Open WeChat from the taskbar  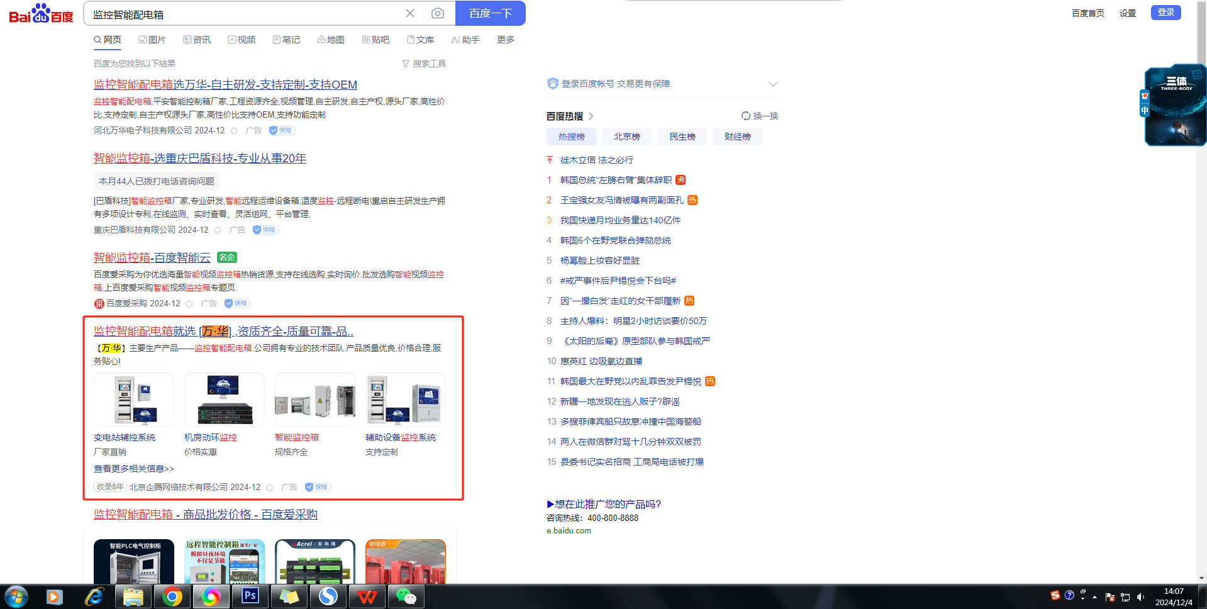point(406,596)
